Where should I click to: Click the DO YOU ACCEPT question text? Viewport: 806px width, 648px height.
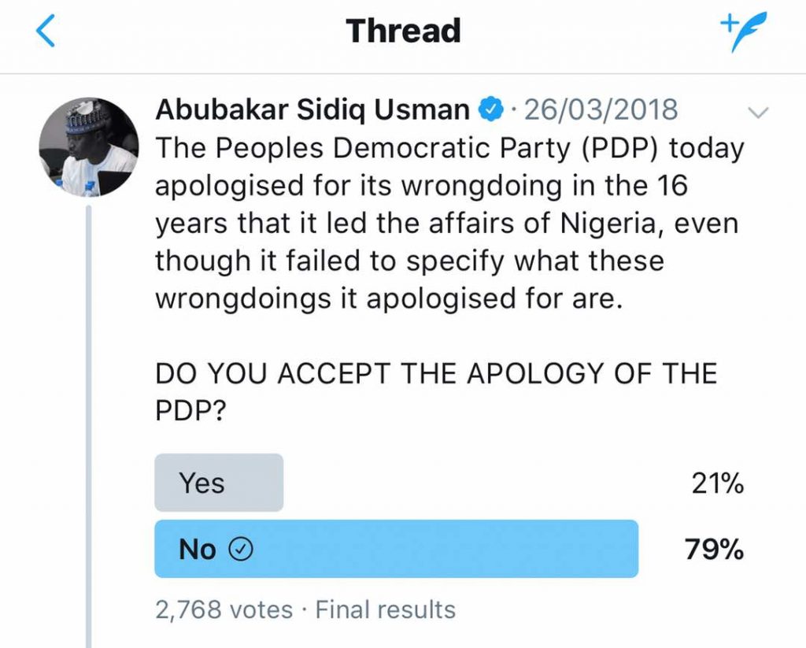[436, 392]
